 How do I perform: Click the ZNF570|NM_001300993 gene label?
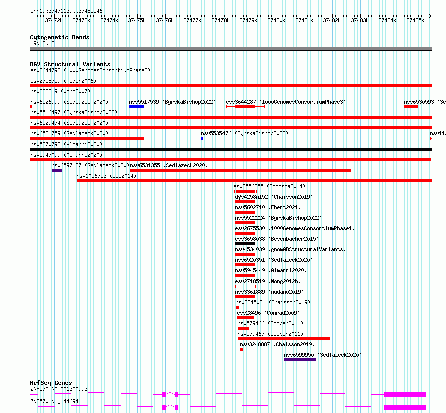click(59, 389)
